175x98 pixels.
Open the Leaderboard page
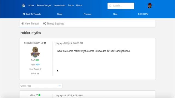coord(60,5)
